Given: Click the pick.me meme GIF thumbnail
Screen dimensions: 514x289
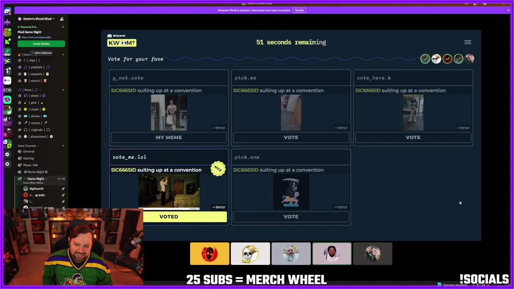Looking at the screenshot, I should pos(291,113).
